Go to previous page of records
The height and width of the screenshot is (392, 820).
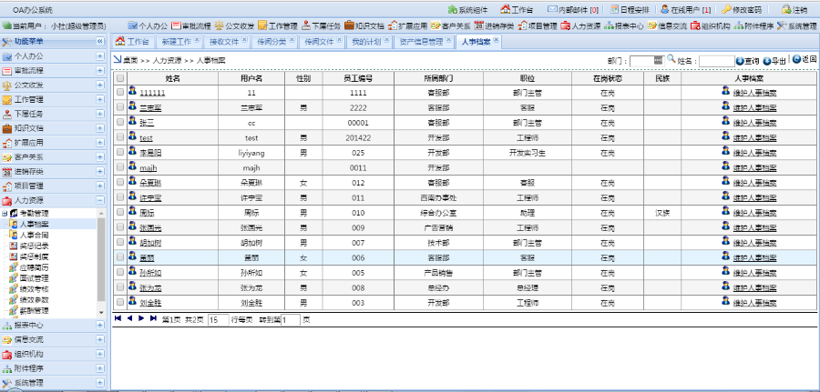pos(129,318)
